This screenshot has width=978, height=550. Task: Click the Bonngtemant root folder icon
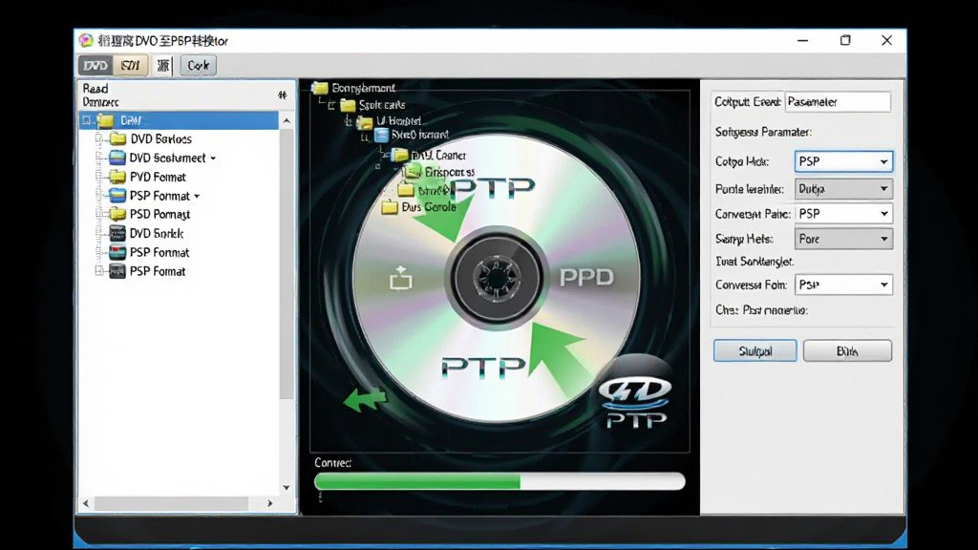(x=320, y=88)
